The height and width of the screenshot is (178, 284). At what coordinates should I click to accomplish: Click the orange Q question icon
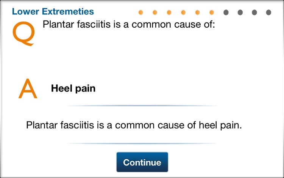[x=23, y=33]
